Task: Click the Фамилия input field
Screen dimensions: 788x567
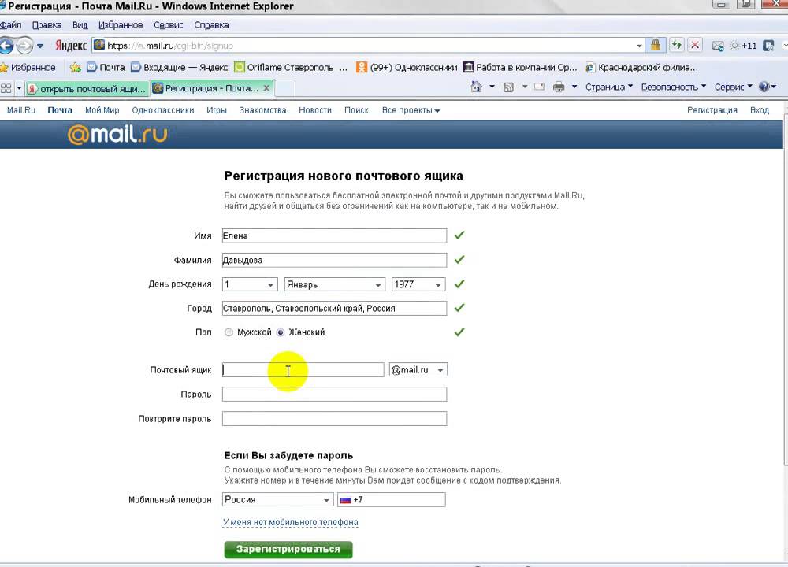Action: click(334, 260)
